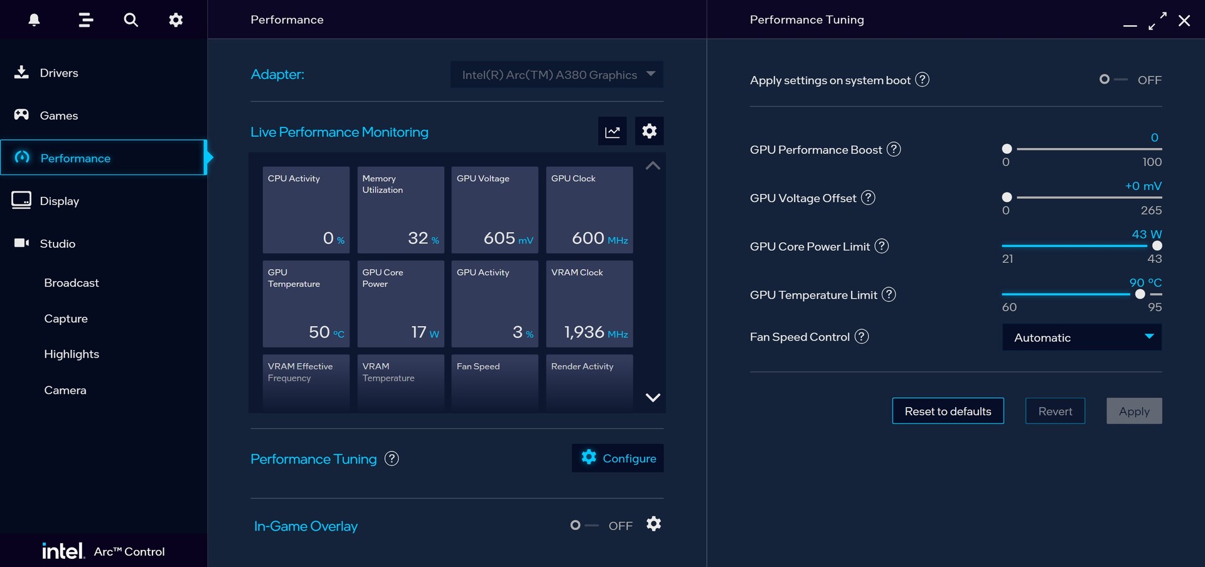Open the performance graph chart icon

point(613,132)
